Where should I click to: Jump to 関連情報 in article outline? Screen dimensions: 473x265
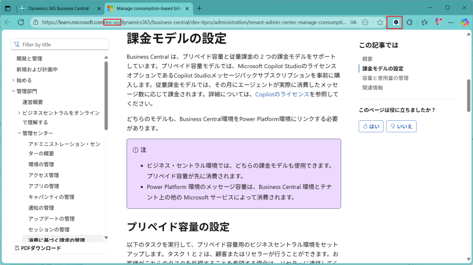[373, 88]
